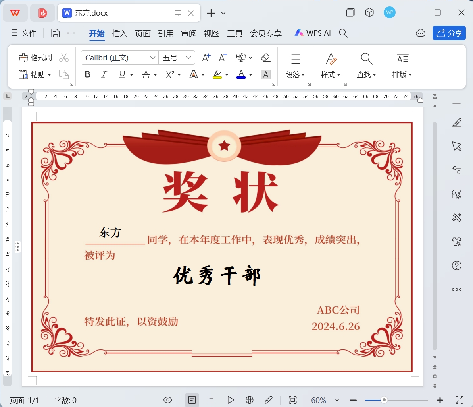This screenshot has height=407, width=473.
Task: Open WPS AI assistant
Action: [313, 33]
